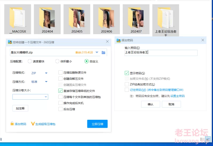Open the __MACOSX folder
Screen dimensions: 213x146
point(18,19)
